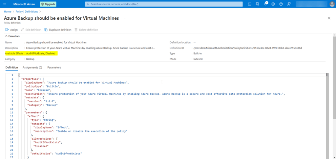Open the Feedback icon

[x=289, y=4]
